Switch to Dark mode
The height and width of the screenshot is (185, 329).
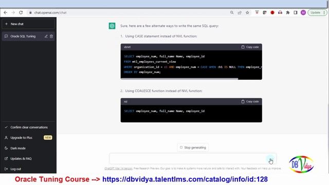(x=28, y=148)
